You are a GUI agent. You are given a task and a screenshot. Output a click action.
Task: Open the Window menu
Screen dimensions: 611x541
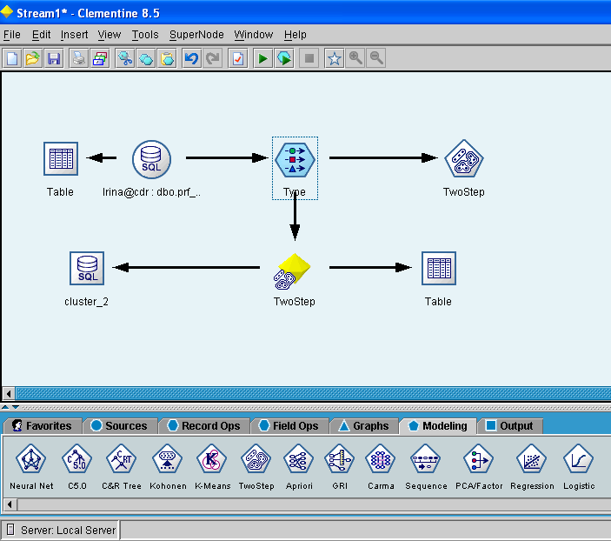253,35
